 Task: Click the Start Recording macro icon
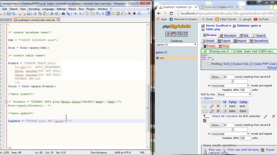129,13
